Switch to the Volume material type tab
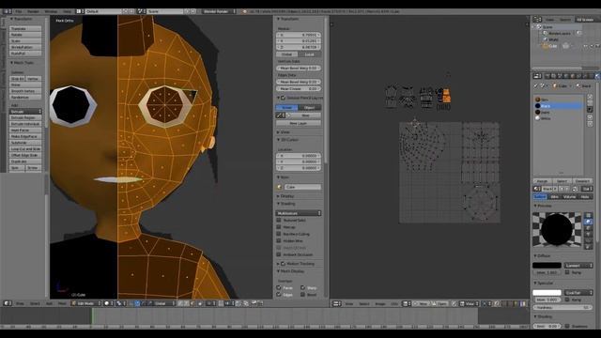This screenshot has width=601, height=338. coord(569,197)
